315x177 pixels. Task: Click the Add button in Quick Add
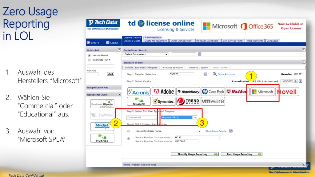110,74
